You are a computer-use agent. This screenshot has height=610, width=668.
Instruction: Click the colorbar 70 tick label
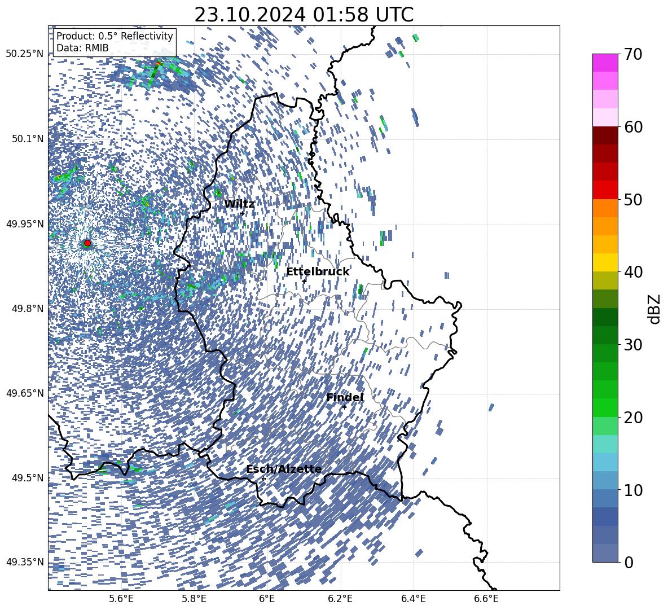(x=632, y=54)
